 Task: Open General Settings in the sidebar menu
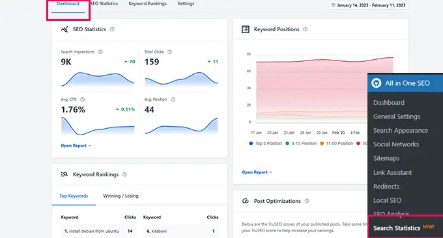397,116
